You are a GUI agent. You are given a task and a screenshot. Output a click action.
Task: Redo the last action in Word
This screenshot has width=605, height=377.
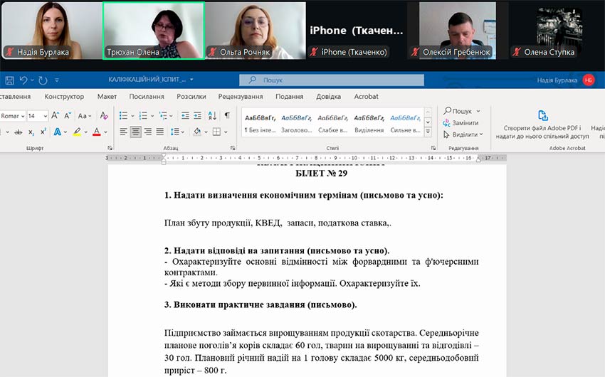(43, 80)
